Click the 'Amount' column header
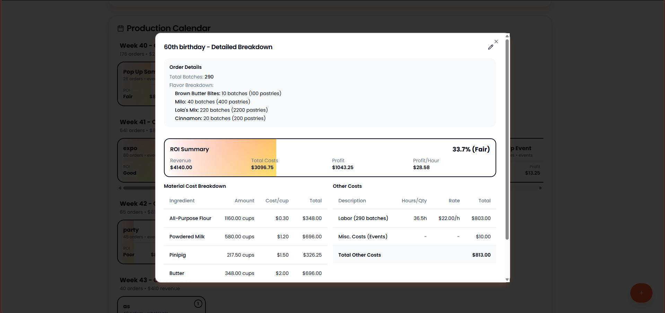The width and height of the screenshot is (665, 313). click(x=244, y=201)
